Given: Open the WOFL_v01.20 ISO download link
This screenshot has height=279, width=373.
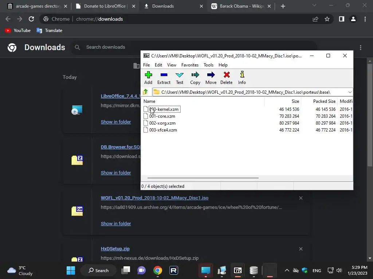Looking at the screenshot, I should tap(154, 198).
